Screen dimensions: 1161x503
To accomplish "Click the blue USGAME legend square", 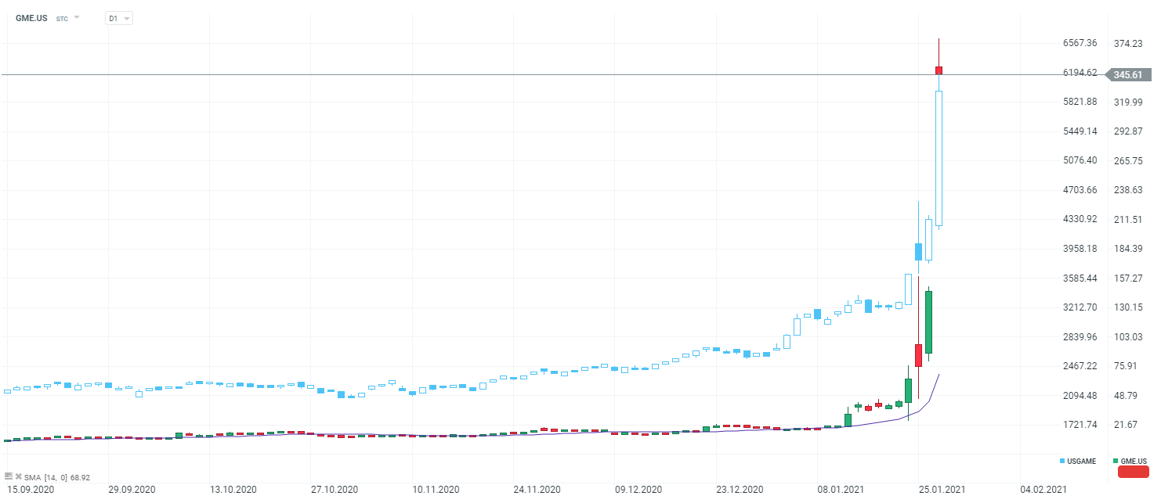I will (x=1062, y=462).
